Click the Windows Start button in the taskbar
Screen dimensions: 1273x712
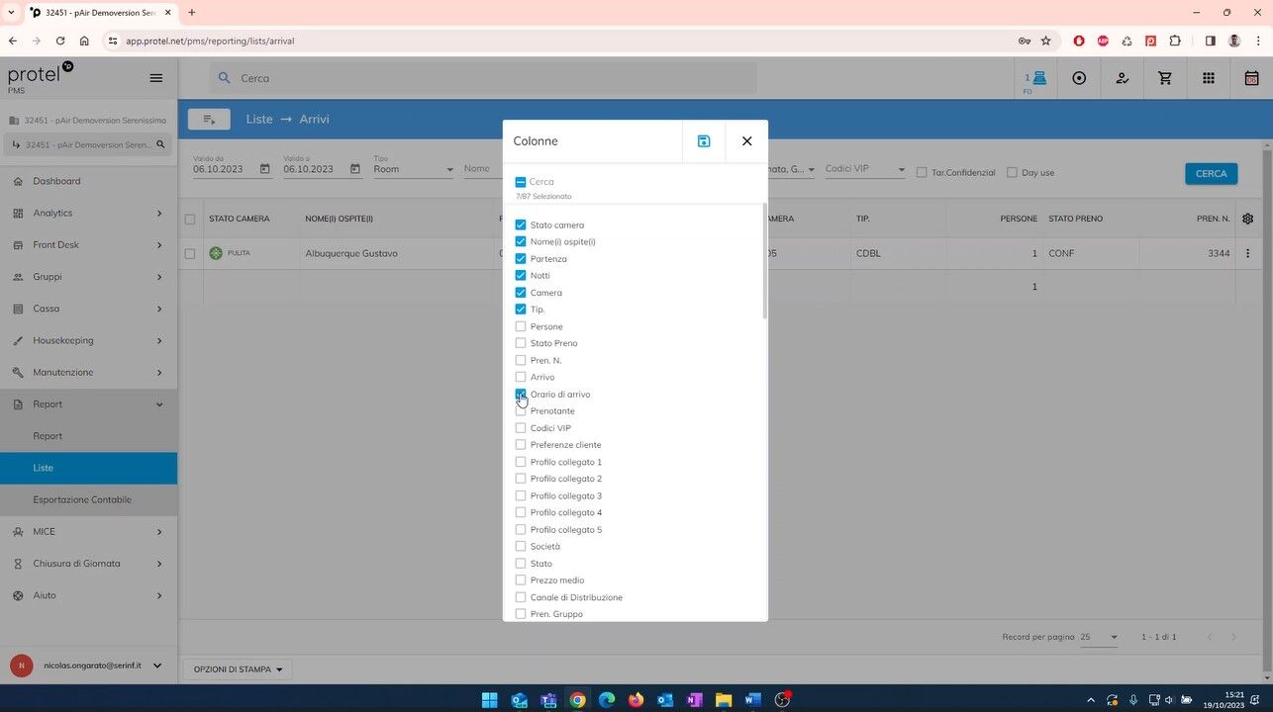489,700
